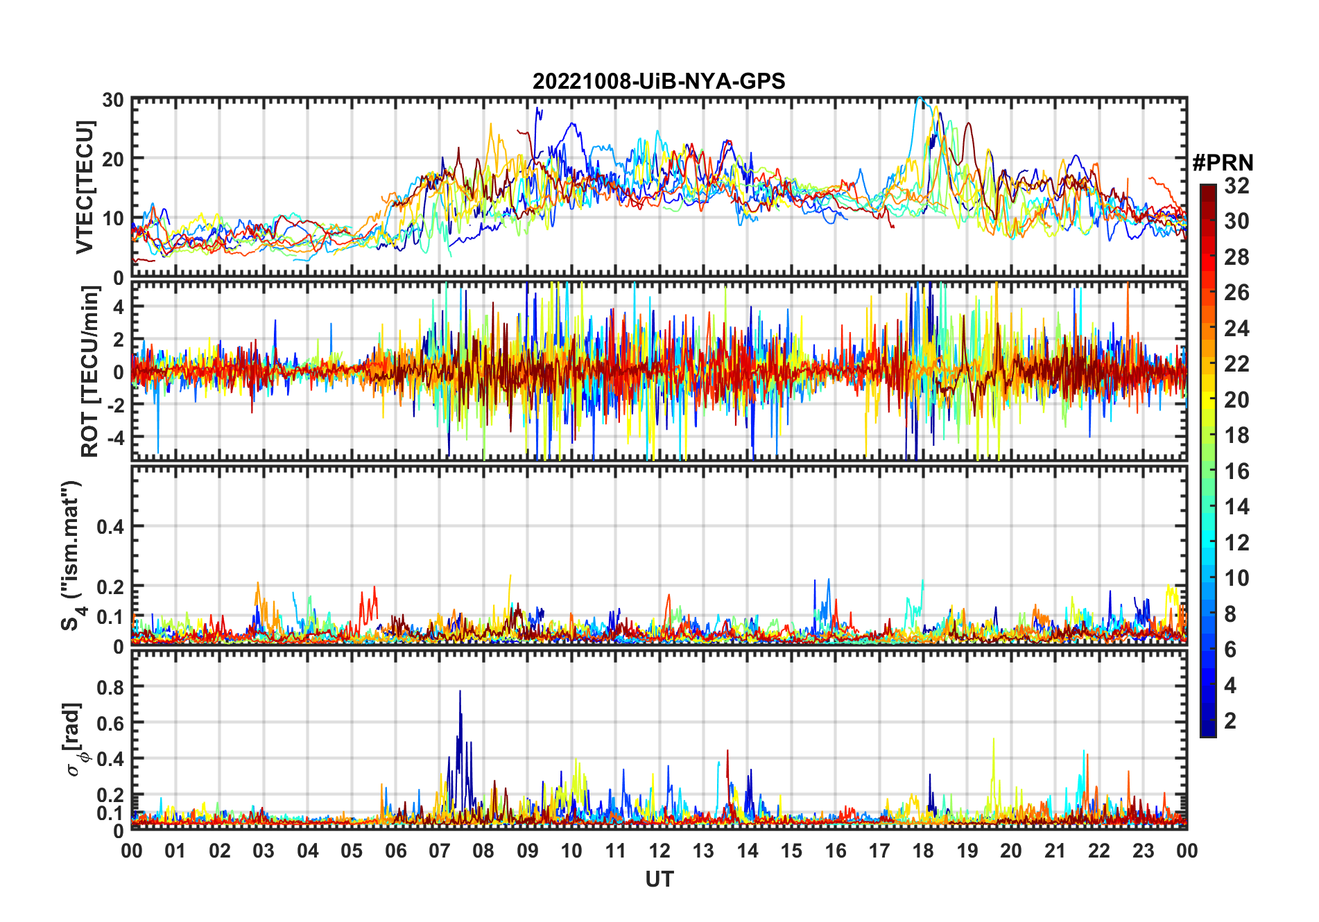This screenshot has width=1319, height=922.
Task: Click UT axis hour label 02
Action: 220,851
